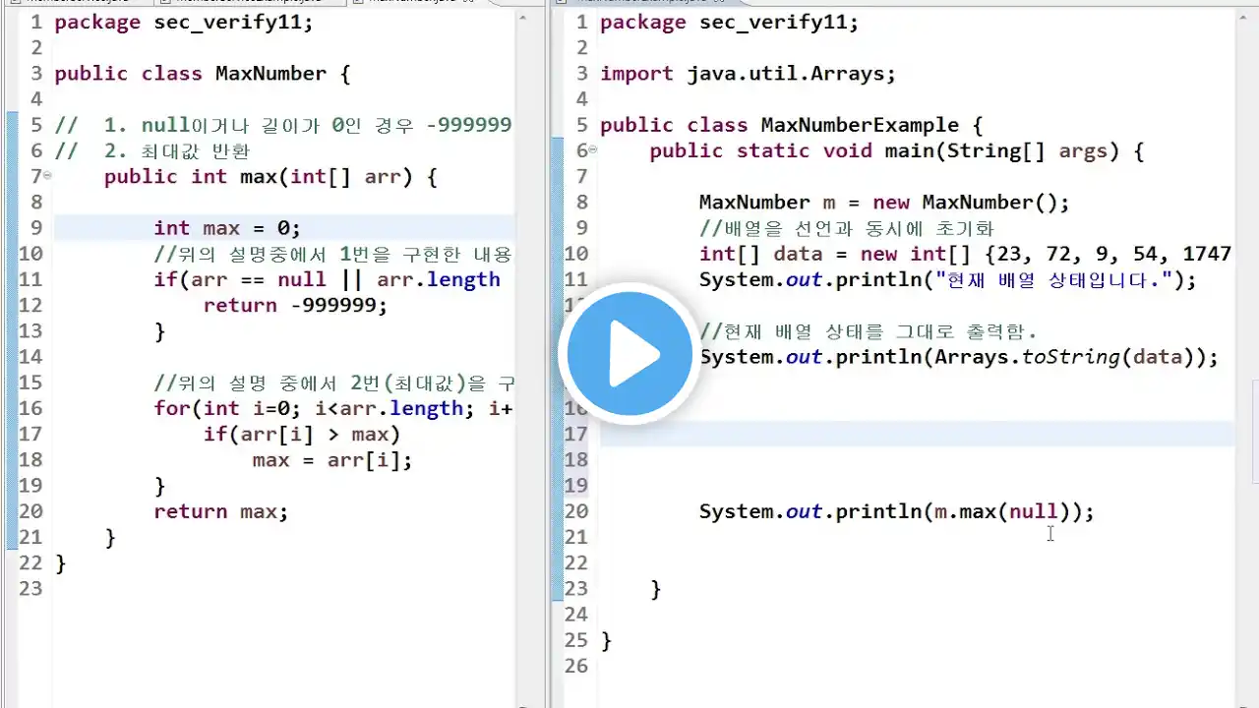Viewport: 1259px width, 708px height.
Task: Click the highlighted empty line 17 in MaxNumberExample editor
Action: (x=917, y=434)
